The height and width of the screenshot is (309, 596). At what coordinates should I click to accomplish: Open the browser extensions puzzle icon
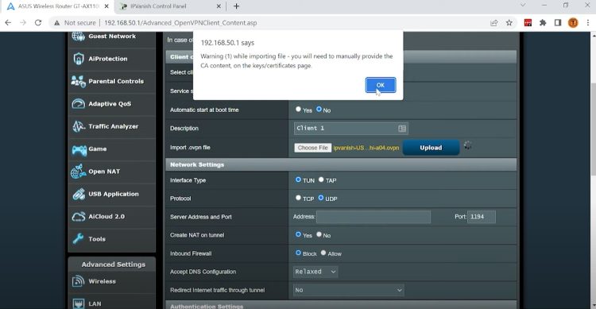543,23
